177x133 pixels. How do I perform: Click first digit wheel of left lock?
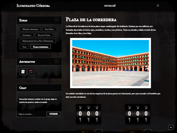click(x=80, y=114)
